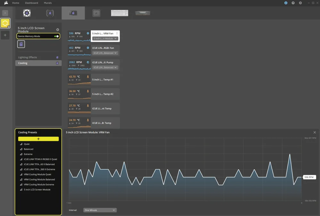Expand the collapsed sidebar arrow
The width and height of the screenshot is (320, 216).
[x=5, y=13]
